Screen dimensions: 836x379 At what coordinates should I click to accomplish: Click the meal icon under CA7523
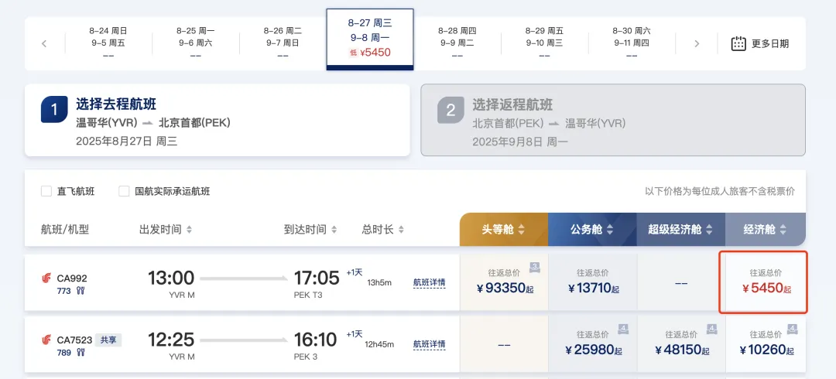pyautogui.click(x=81, y=353)
